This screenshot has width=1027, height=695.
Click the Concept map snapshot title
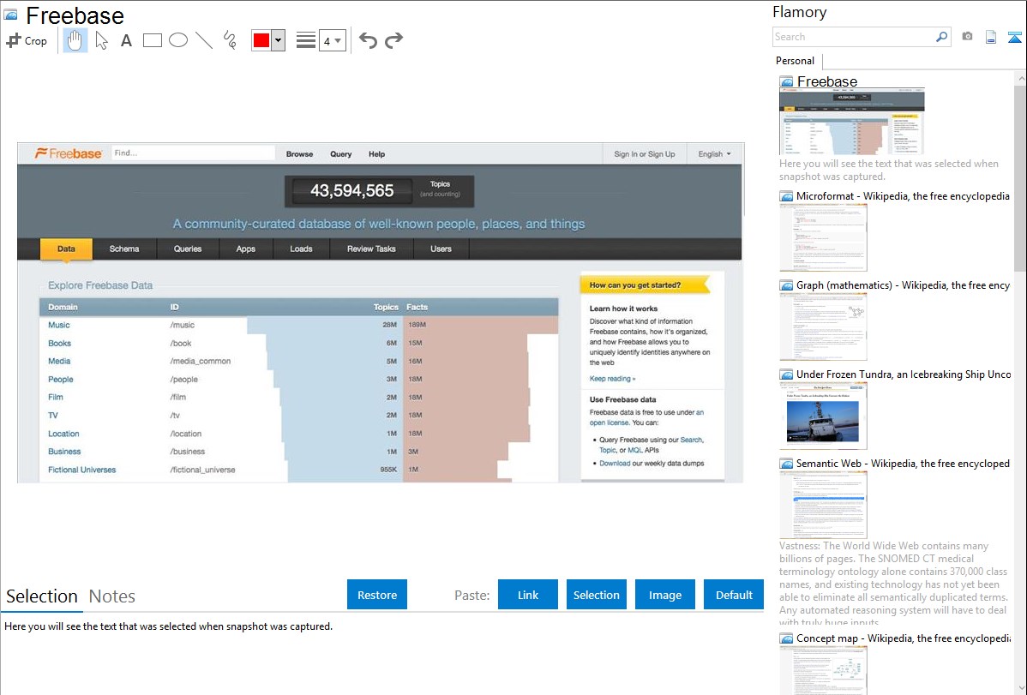(x=904, y=638)
